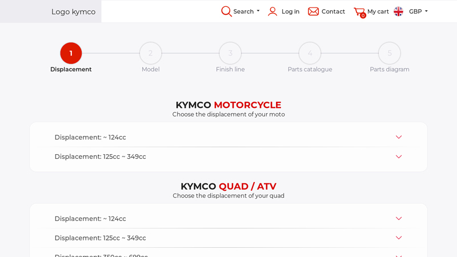Screen dimensions: 457x257
Task: Go to the Log in page
Action: click(x=290, y=11)
